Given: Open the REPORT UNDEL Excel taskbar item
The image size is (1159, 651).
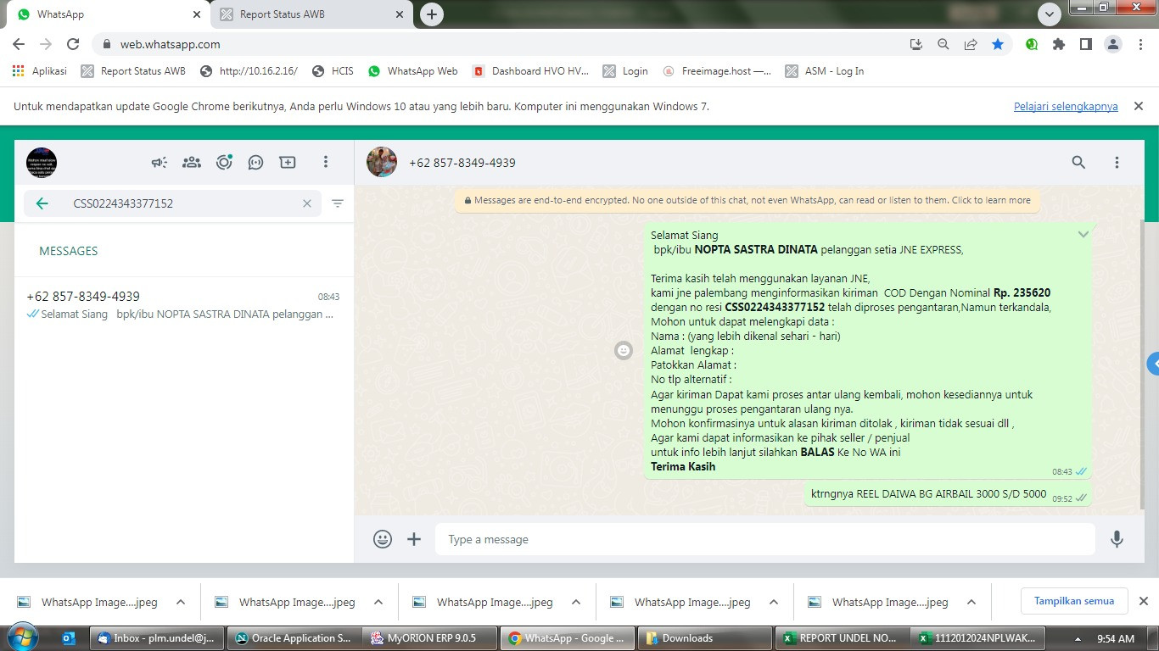Looking at the screenshot, I should [841, 638].
